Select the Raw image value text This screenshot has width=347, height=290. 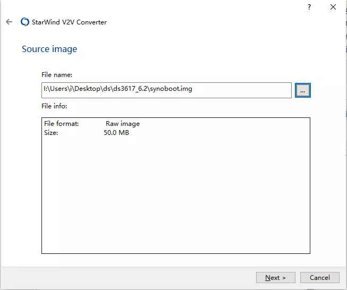(123, 124)
